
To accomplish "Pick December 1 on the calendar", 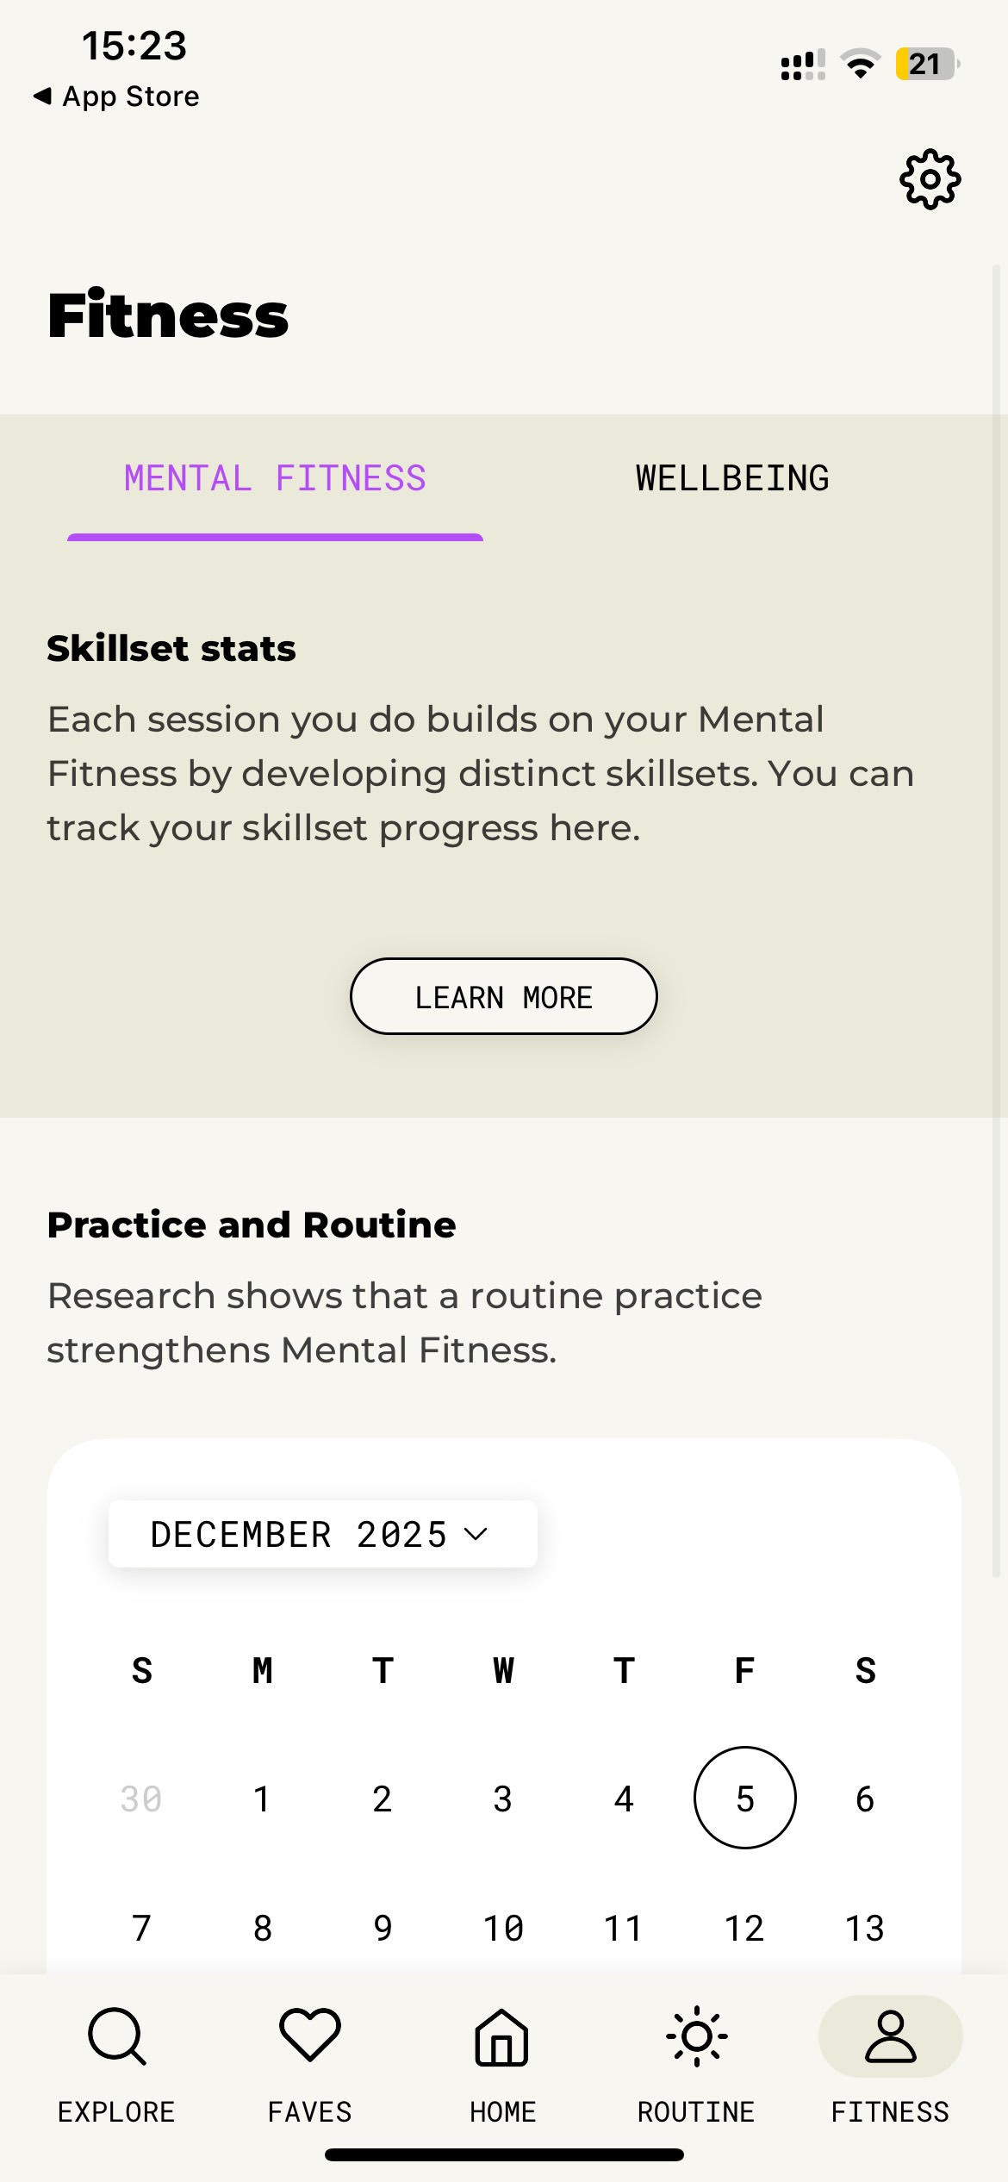I will 262,1799.
